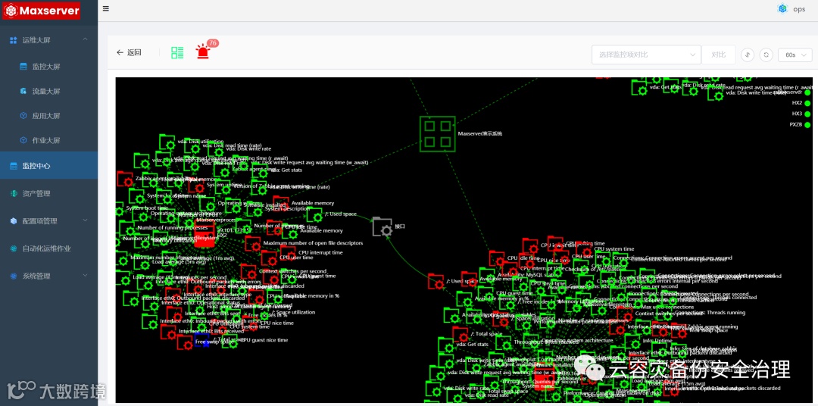
Task: Open the ops user menu
Action: point(791,9)
